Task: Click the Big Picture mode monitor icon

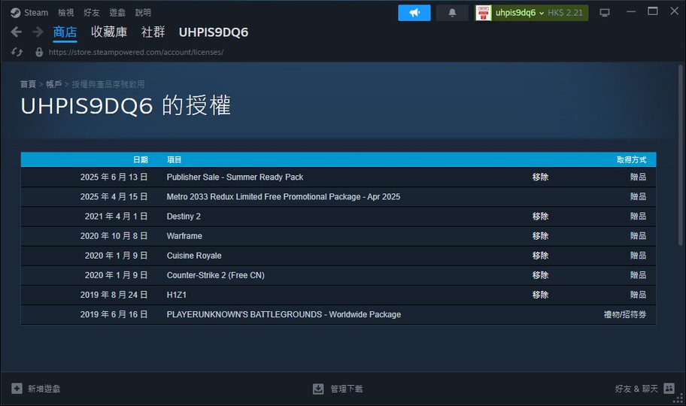Action: (604, 13)
